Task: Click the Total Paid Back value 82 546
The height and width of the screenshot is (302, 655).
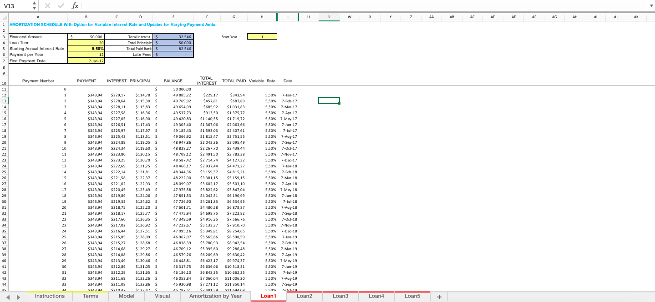Action: click(x=173, y=48)
